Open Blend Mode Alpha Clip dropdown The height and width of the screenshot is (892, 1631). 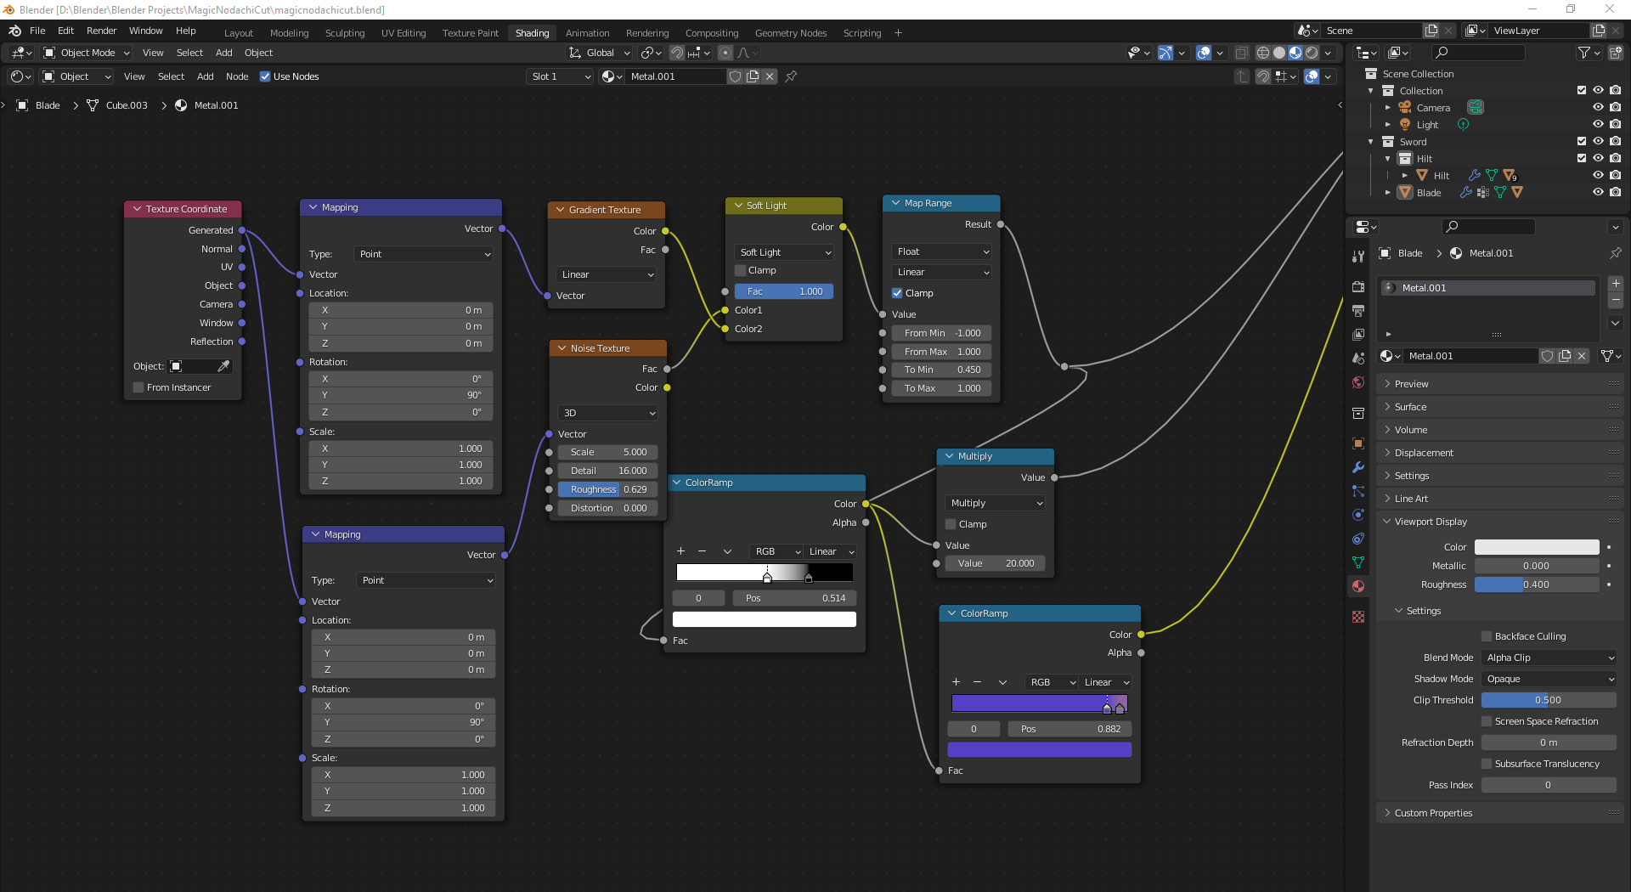1549,658
